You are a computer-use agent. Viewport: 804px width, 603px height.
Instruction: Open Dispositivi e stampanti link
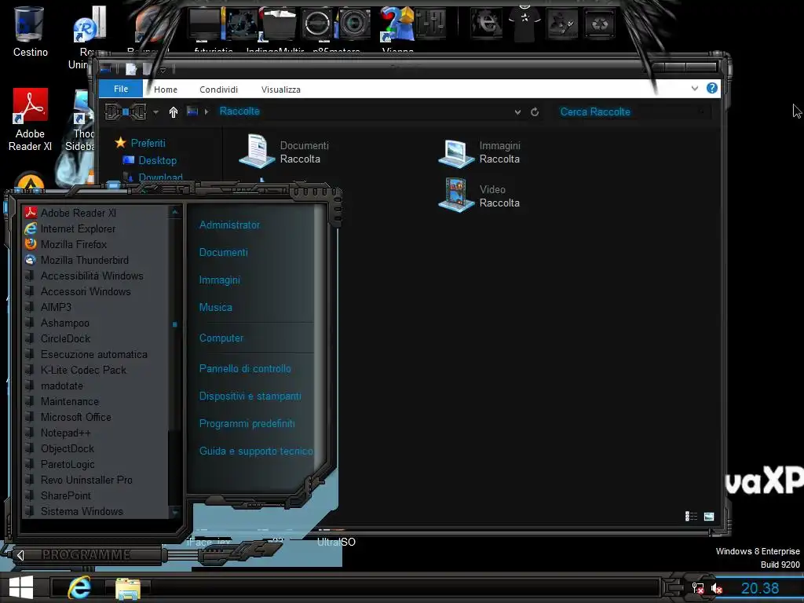click(x=250, y=397)
